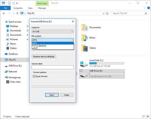Click the Volume label text field
The width and height of the screenshot is (151, 119).
tap(53, 67)
